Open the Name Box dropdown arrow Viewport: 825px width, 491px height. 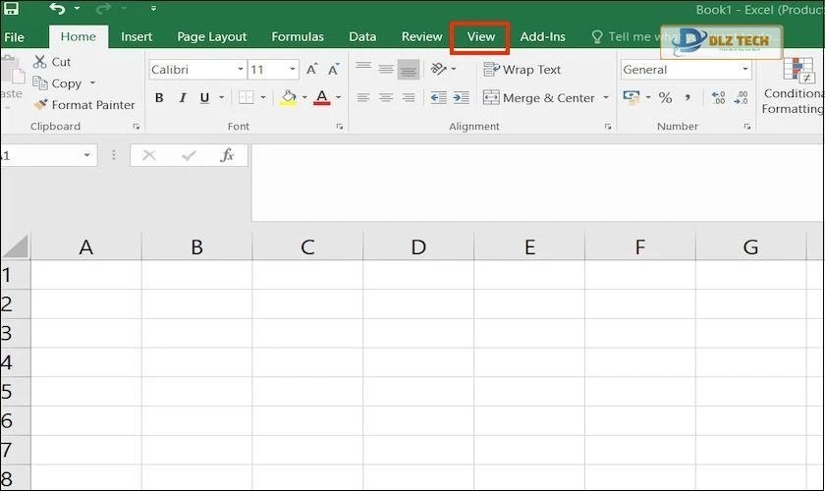tap(87, 155)
